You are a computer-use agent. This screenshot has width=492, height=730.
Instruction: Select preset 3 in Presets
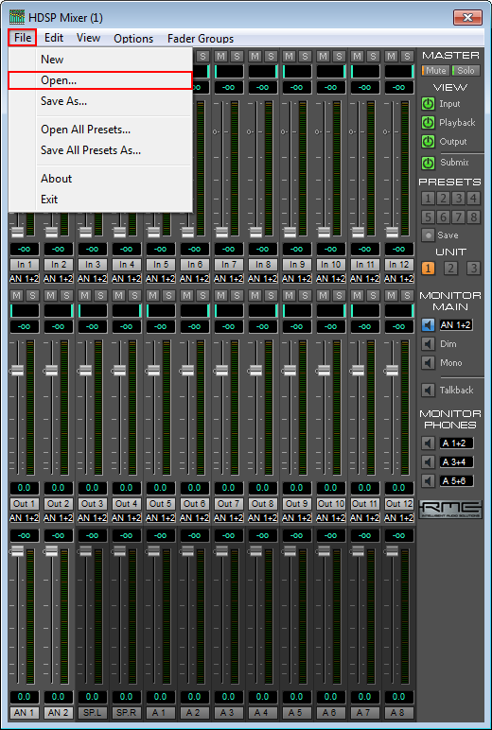pyautogui.click(x=459, y=199)
